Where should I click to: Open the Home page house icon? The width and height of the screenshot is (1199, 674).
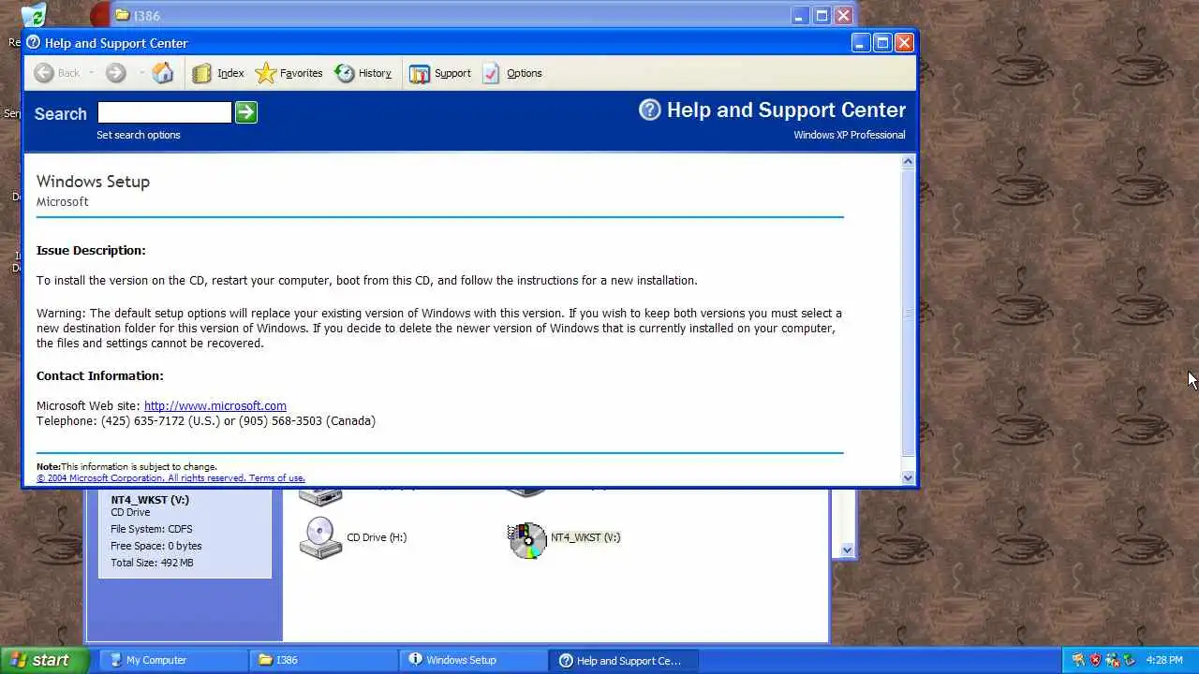pos(163,73)
